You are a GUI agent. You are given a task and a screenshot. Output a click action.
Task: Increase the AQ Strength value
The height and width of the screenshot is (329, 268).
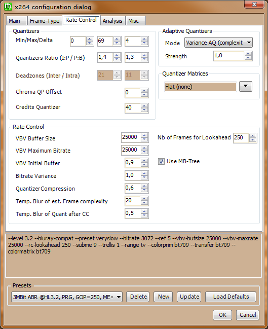248,54
